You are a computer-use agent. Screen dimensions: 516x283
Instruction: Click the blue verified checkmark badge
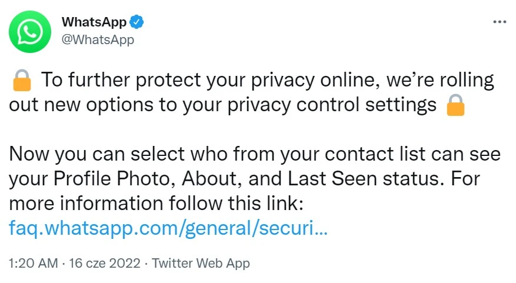137,22
